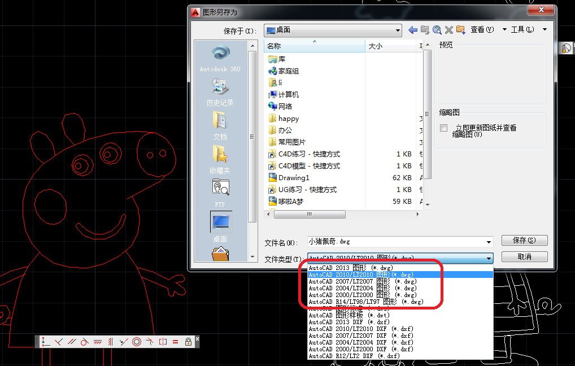Click the 保存 (Save) button

[524, 239]
